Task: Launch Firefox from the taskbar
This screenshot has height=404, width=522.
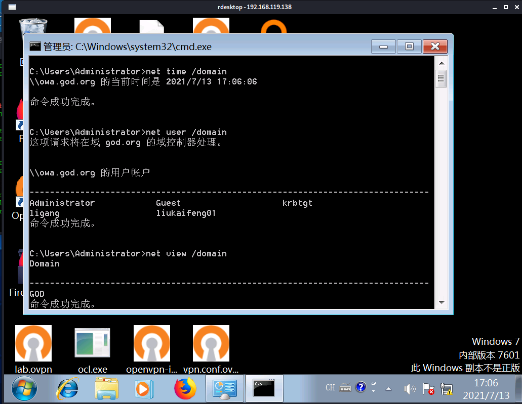Action: pyautogui.click(x=185, y=388)
